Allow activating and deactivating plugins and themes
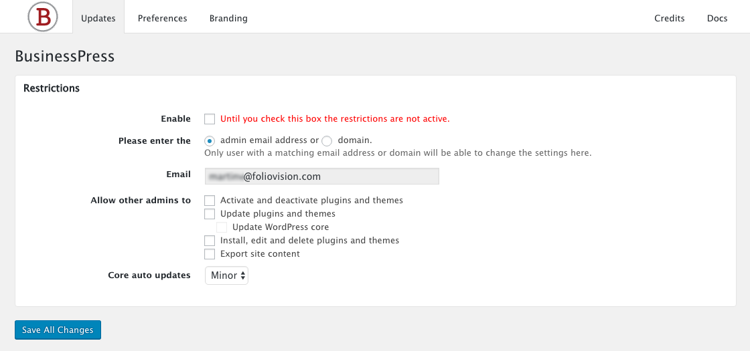This screenshot has height=351, width=750. 210,201
